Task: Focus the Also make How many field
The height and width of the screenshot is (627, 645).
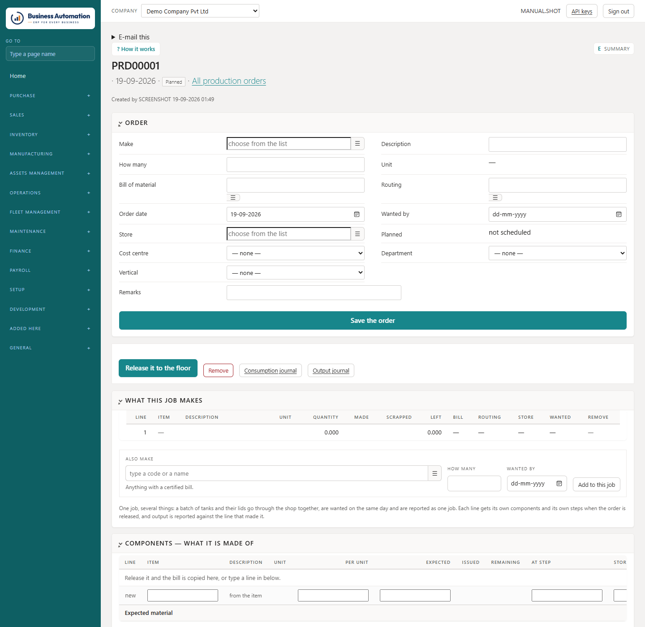Action: [474, 484]
